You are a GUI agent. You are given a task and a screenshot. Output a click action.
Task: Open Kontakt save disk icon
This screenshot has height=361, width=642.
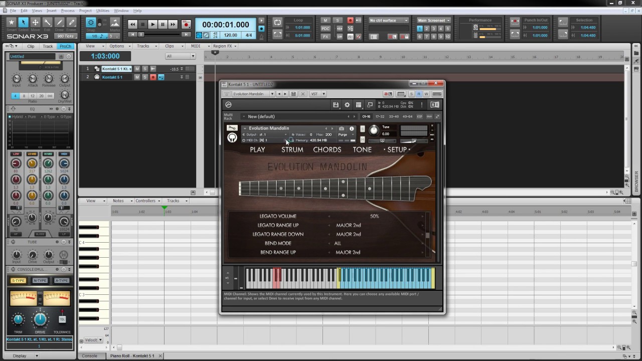click(x=336, y=105)
